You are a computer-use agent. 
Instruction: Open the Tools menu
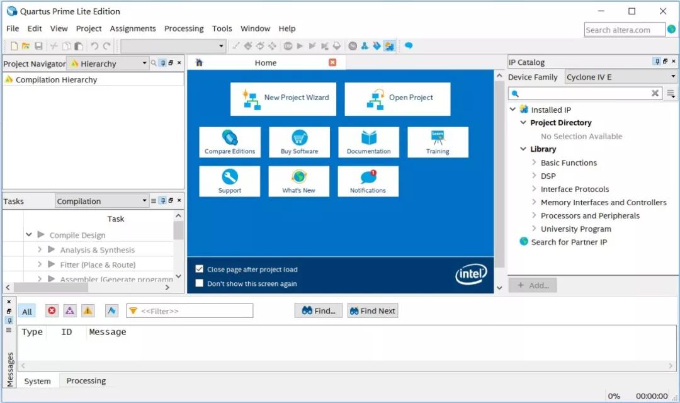[222, 28]
